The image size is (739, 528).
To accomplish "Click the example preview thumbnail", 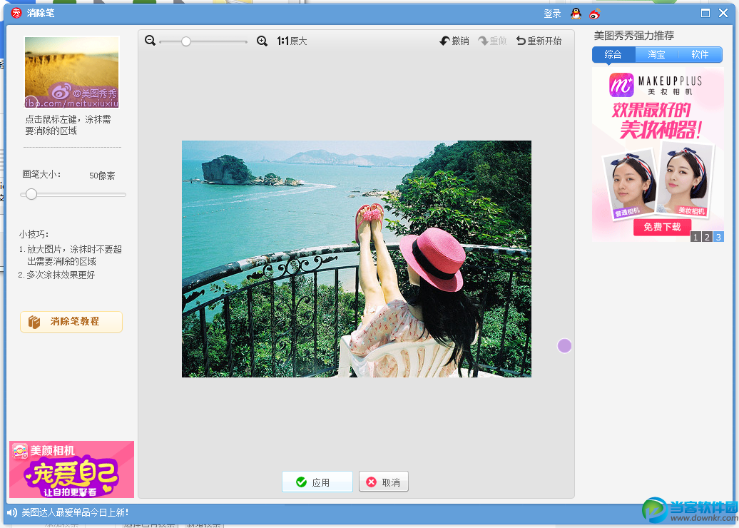I will pyautogui.click(x=71, y=73).
